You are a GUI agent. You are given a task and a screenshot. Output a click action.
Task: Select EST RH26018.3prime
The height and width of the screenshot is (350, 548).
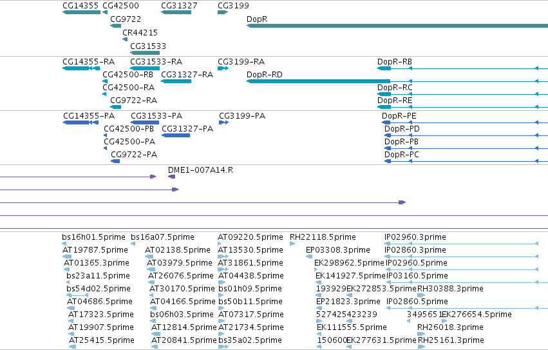click(450, 327)
